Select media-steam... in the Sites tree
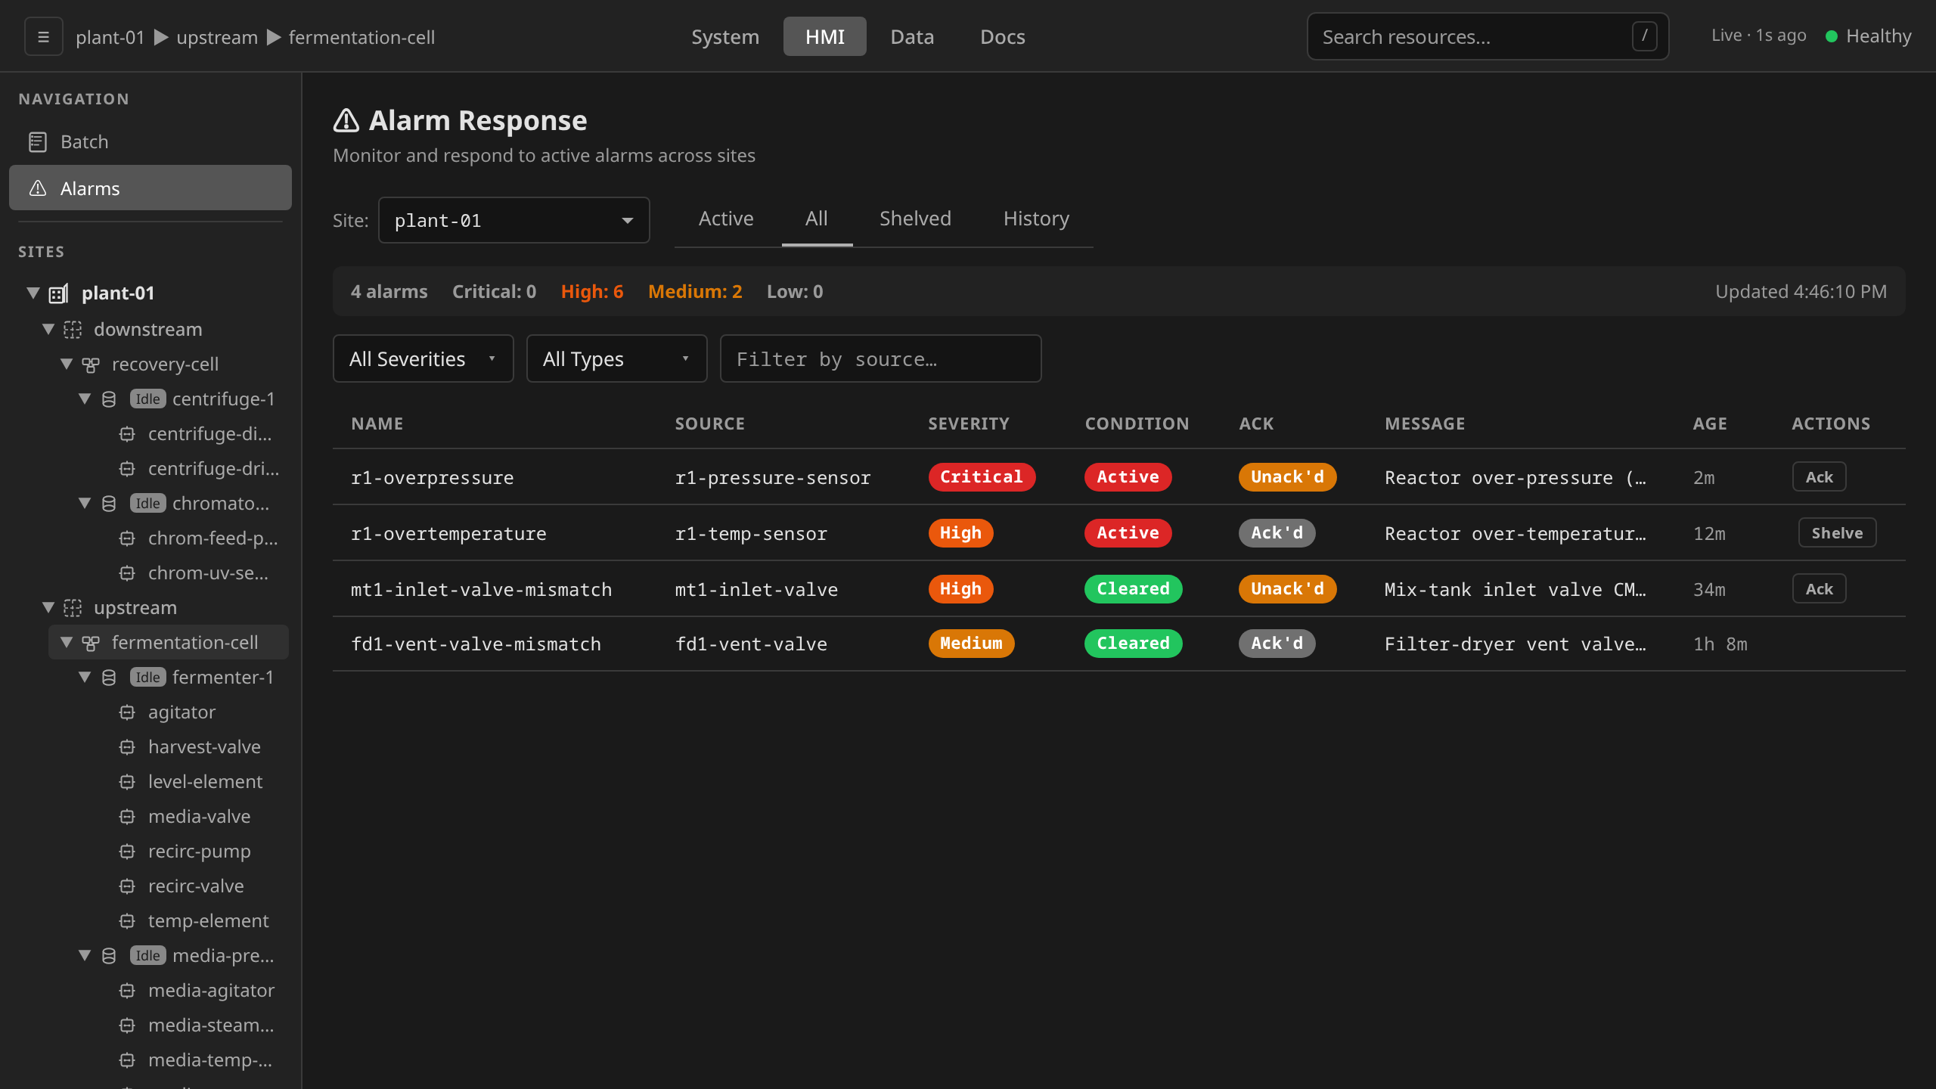Image resolution: width=1936 pixels, height=1089 pixels. click(211, 1025)
